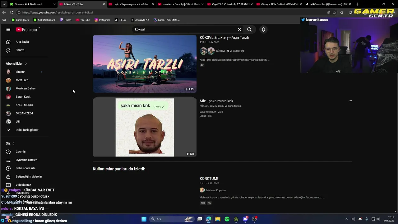This screenshot has height=224, width=398.
Task: Click the YouTube Premium logo
Action: click(x=26, y=30)
